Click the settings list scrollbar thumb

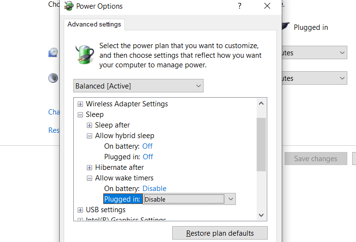pyautogui.click(x=261, y=144)
